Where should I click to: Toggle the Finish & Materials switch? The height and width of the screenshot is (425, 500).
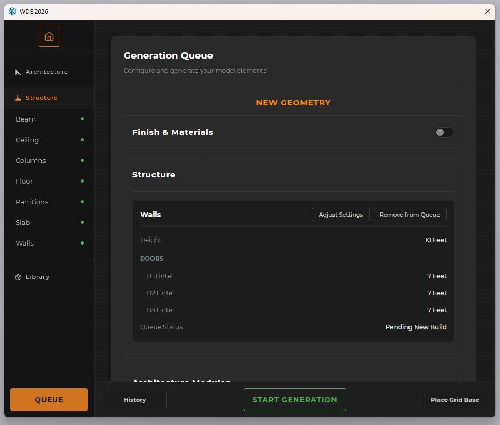tap(445, 132)
